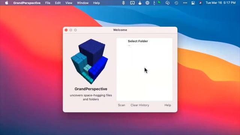The width and height of the screenshot is (240, 135).
Task: Open the File menu
Action: [48, 3]
